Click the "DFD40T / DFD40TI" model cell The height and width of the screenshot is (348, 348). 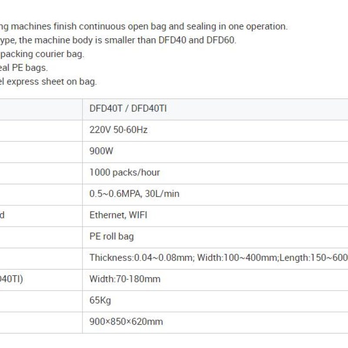128,109
